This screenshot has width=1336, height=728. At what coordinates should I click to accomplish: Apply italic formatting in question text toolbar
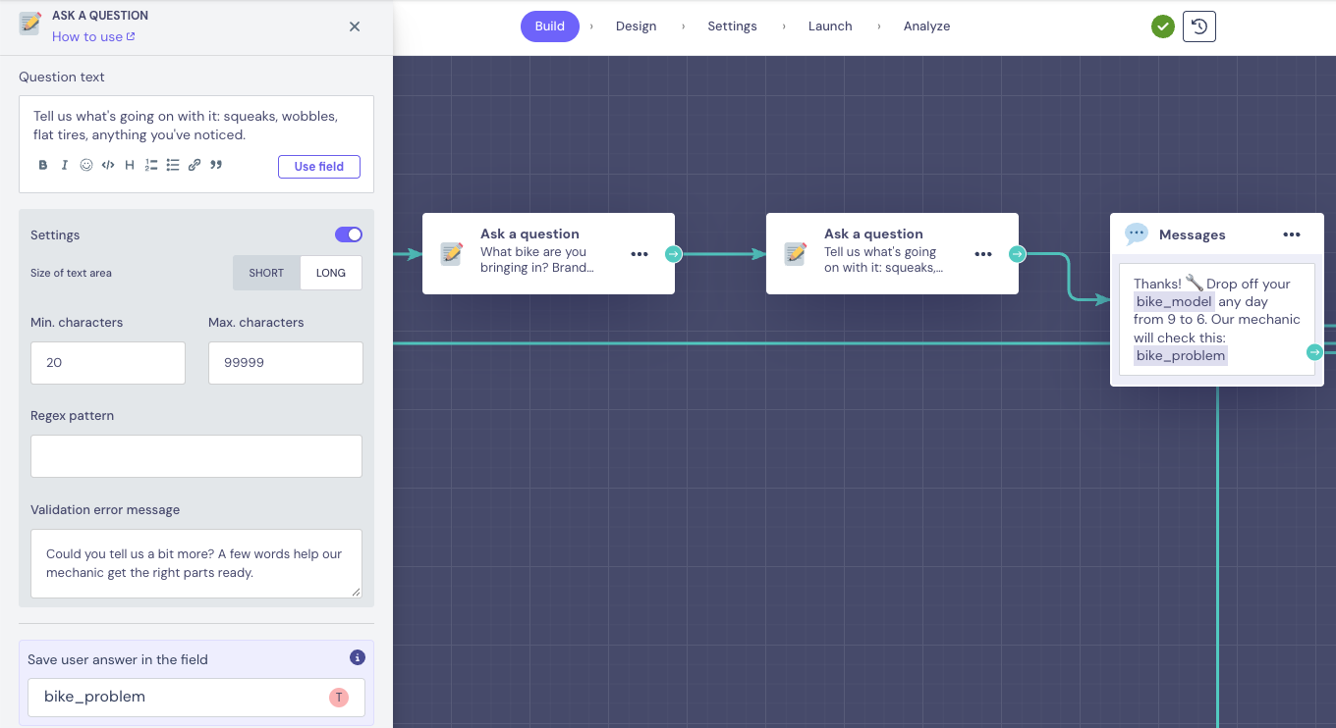tap(65, 165)
